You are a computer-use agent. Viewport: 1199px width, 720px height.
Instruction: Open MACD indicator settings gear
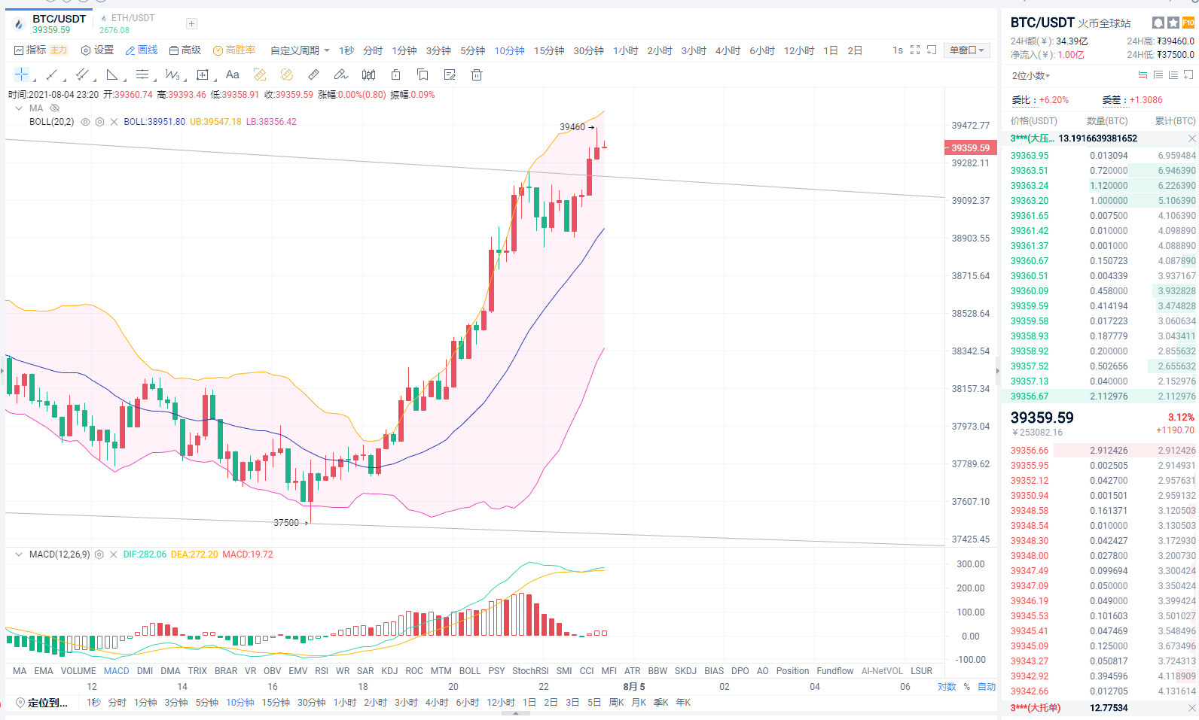(99, 554)
